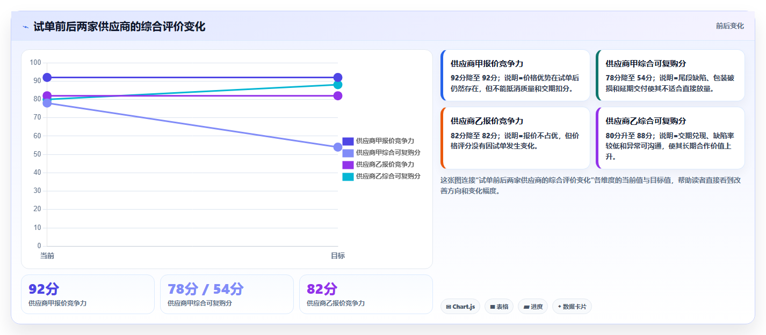The width and height of the screenshot is (766, 335).
Task: Click the chart description paragraph starting 这张图连接
Action: pos(591,185)
